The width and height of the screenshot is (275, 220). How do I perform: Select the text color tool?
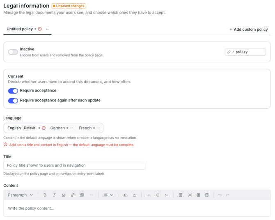tap(134, 195)
